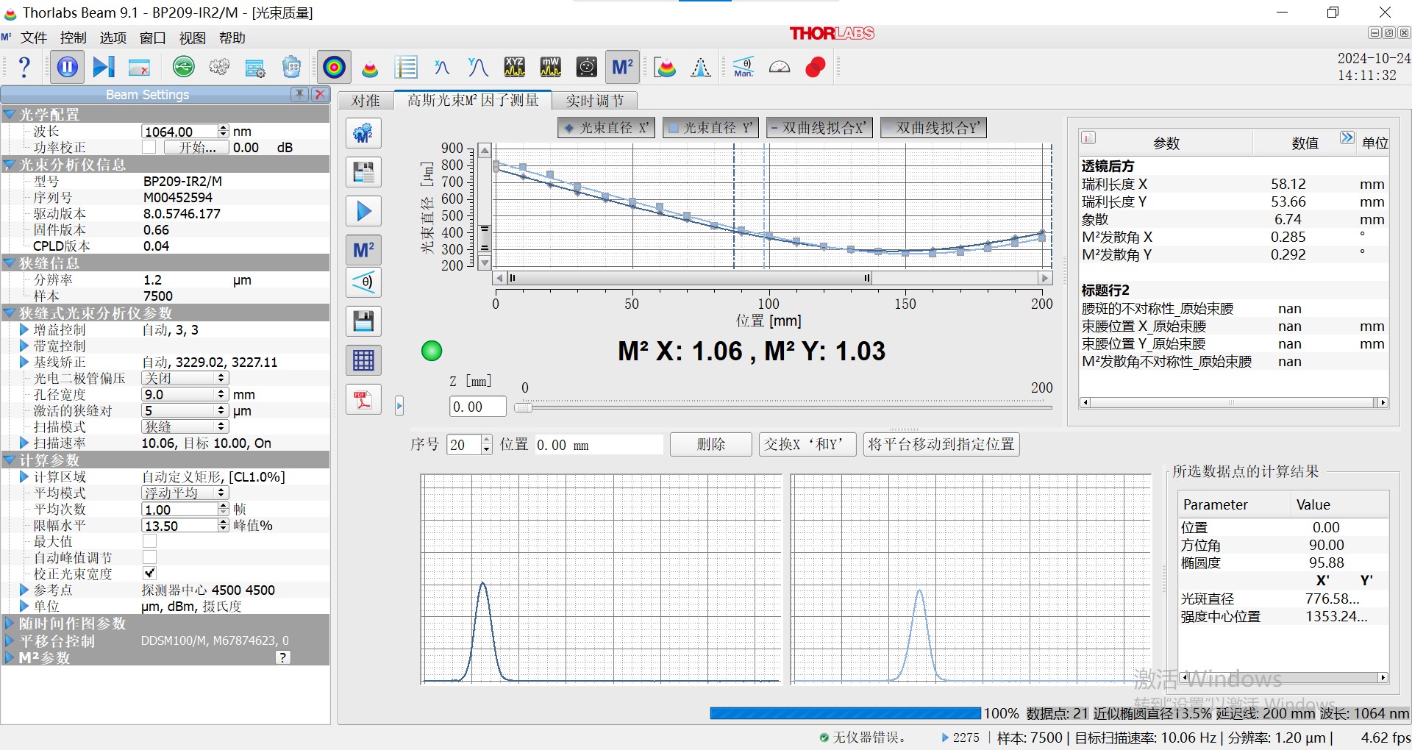The width and height of the screenshot is (1412, 750).
Task: Click the sidebar M² button
Action: click(x=364, y=251)
